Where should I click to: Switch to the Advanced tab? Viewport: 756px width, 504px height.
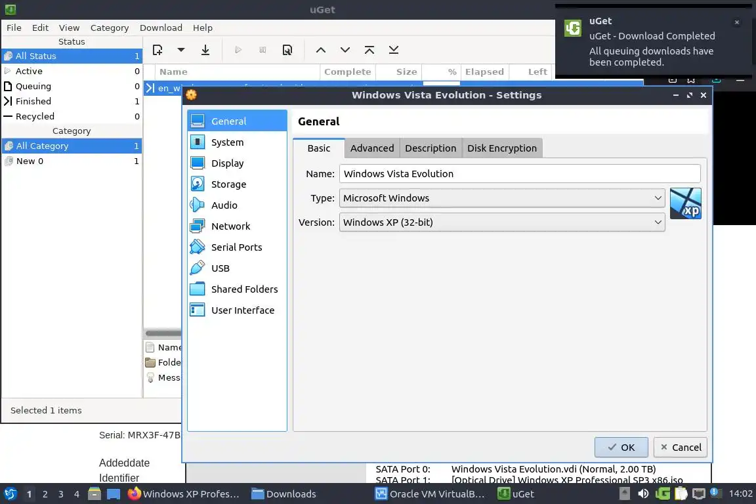371,148
